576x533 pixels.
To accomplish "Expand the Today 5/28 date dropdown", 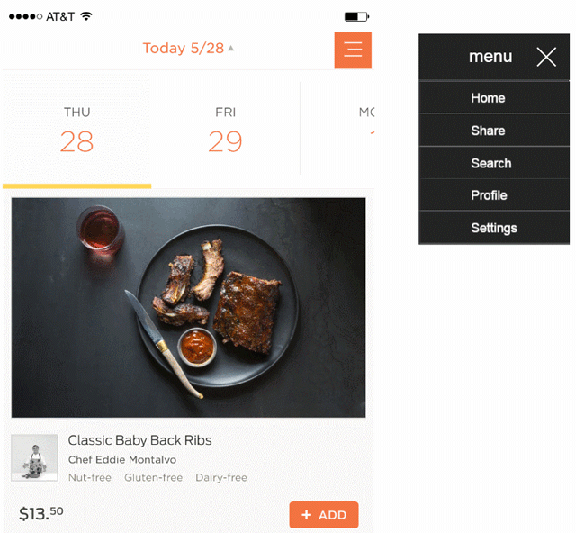I will tap(188, 49).
